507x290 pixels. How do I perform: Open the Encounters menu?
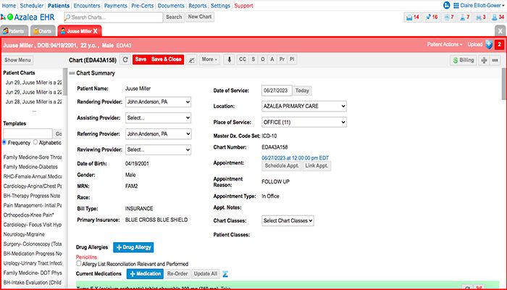coord(88,5)
